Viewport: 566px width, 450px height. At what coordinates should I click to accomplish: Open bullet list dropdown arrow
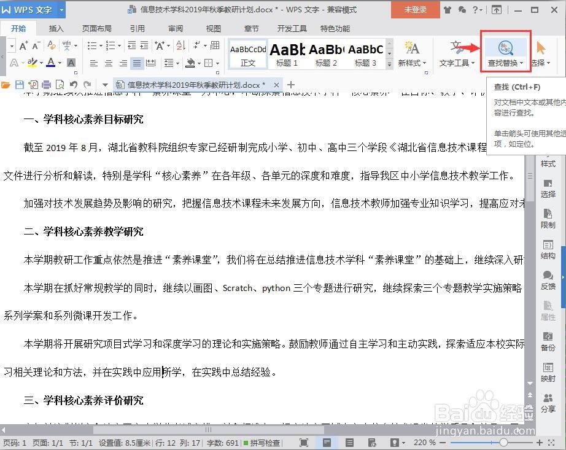[x=101, y=46]
